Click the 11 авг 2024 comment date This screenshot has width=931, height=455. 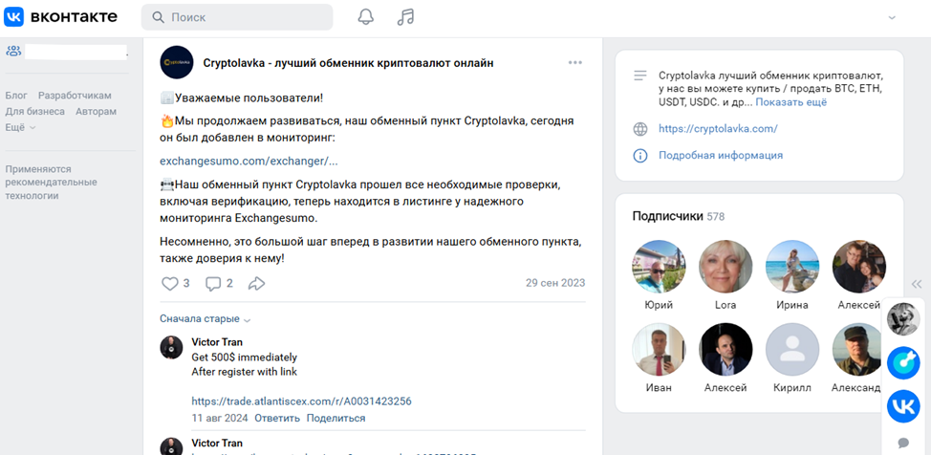(220, 418)
